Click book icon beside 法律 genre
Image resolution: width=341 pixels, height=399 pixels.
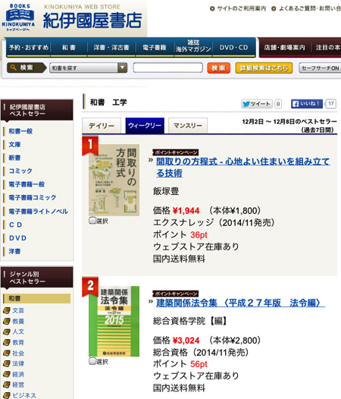point(6,364)
